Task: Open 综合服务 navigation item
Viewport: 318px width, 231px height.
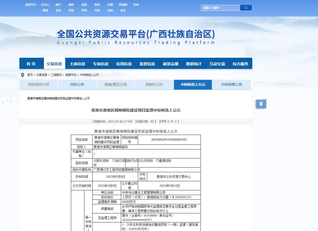Action: 240,64
